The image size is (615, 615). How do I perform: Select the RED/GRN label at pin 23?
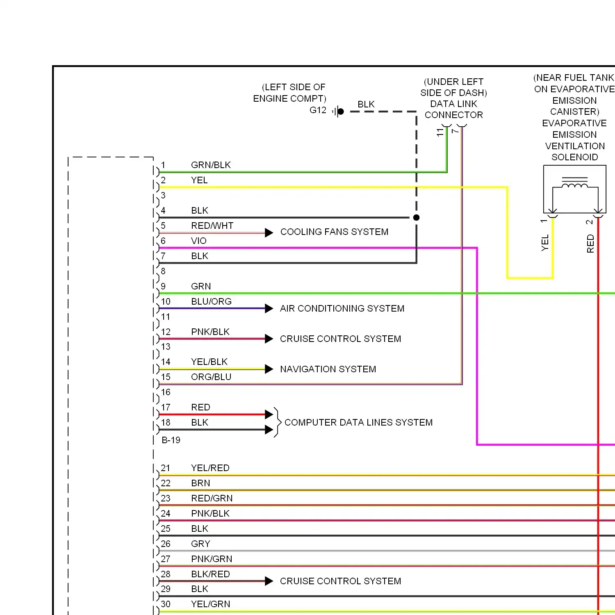pyautogui.click(x=212, y=498)
